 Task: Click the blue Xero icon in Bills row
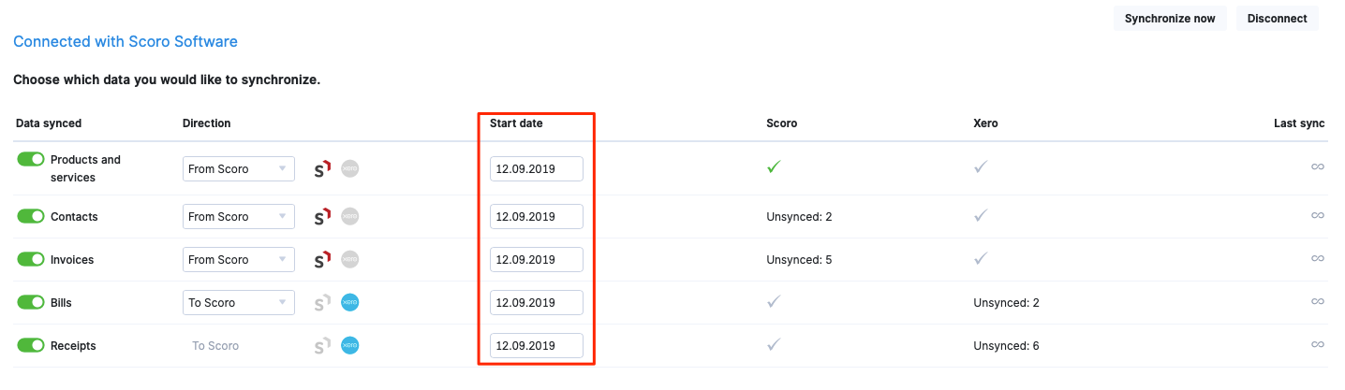coord(350,303)
